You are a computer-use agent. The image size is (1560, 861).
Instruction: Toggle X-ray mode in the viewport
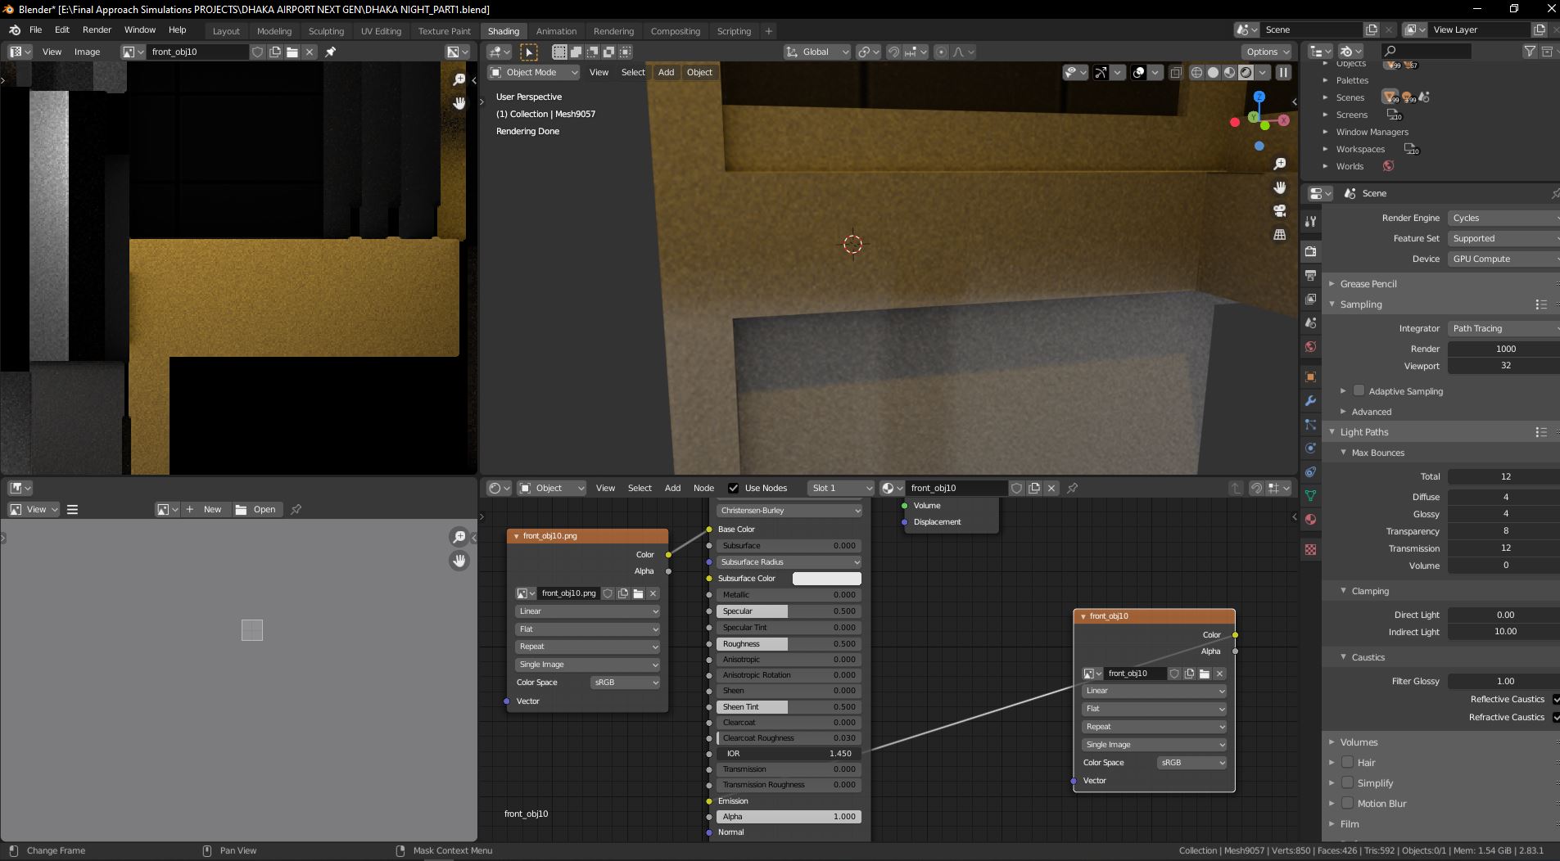tap(1176, 72)
